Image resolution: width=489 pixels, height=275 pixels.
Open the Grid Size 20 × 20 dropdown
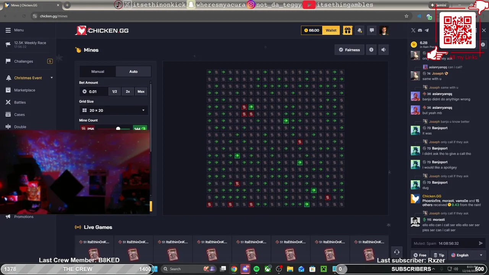tap(114, 110)
